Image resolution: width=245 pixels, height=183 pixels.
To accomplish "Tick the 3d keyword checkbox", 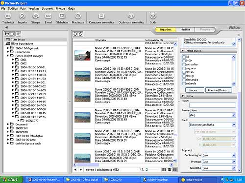I will click(184, 57).
